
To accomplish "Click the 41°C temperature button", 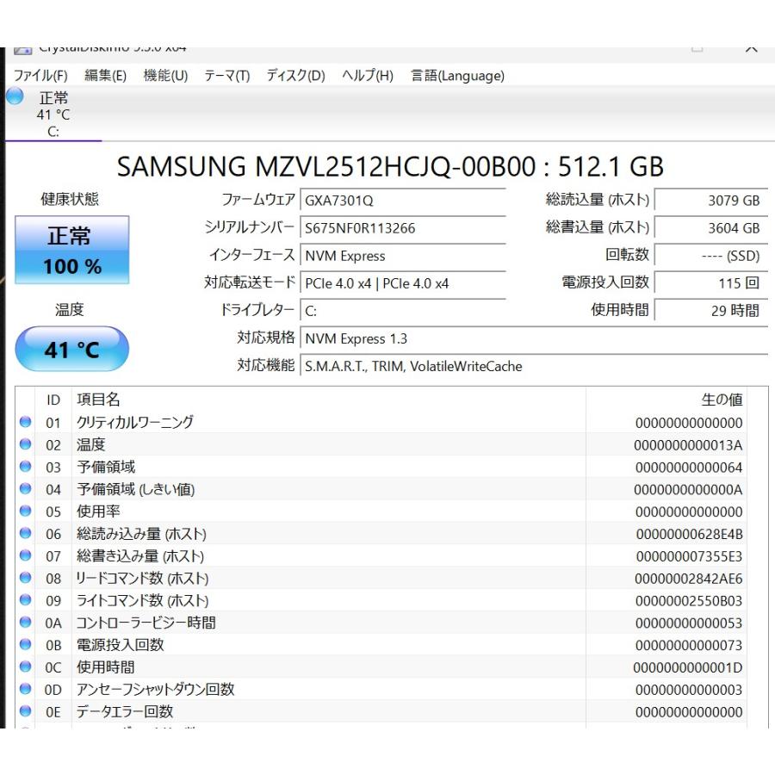I will click(71, 349).
